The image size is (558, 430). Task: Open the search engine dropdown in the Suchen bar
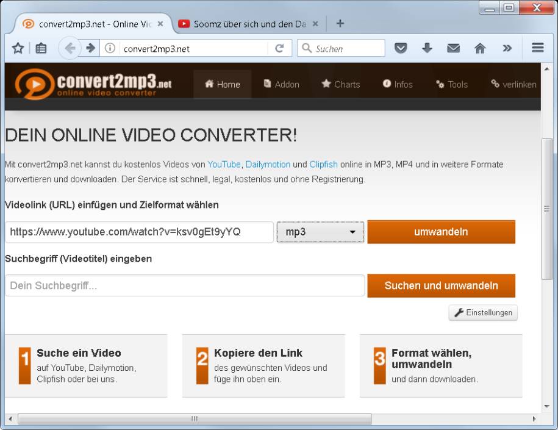307,48
